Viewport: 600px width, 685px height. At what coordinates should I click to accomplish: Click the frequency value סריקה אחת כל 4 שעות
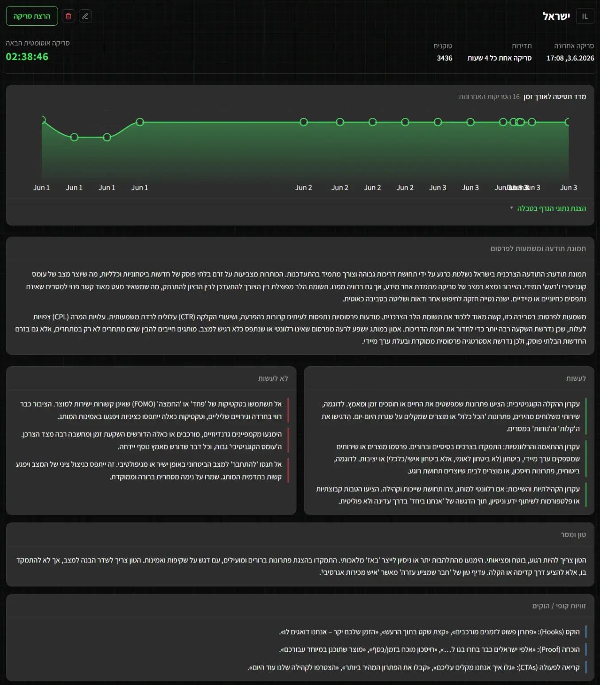click(499, 58)
